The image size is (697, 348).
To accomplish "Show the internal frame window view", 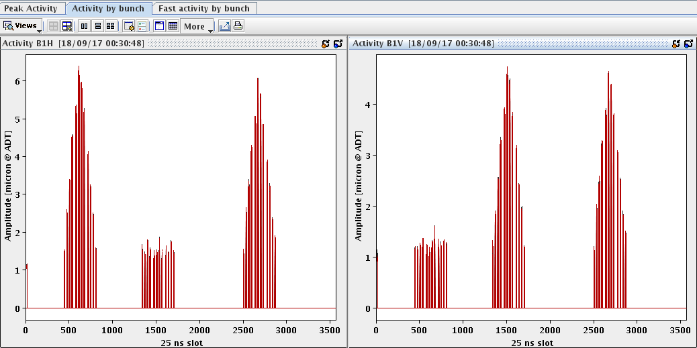I will coord(159,26).
